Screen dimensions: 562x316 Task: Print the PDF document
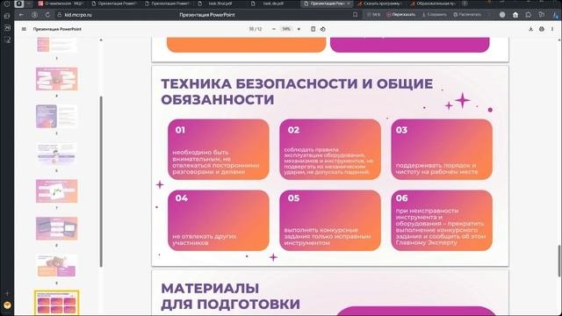pos(542,29)
